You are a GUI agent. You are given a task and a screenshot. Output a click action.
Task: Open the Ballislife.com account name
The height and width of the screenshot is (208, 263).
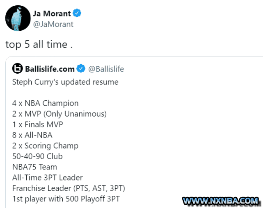click(50, 69)
